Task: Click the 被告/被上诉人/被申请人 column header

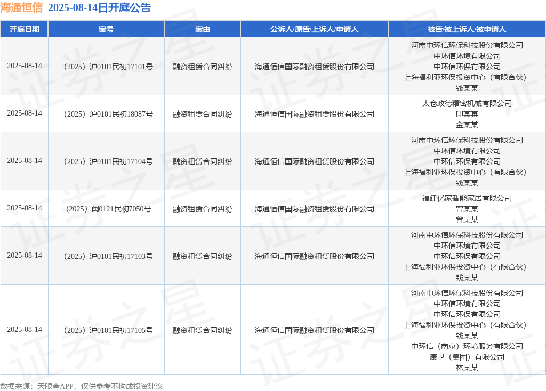Action: coord(467,29)
